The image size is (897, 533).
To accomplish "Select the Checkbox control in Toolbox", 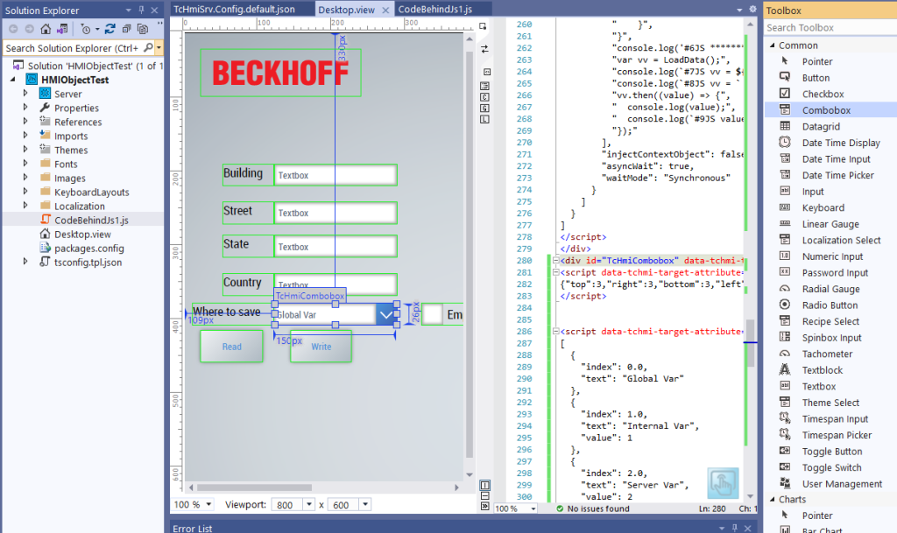I will pos(823,95).
